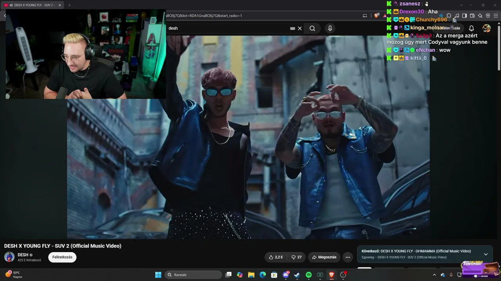Toggle the browser sidebar panel

click(x=465, y=16)
